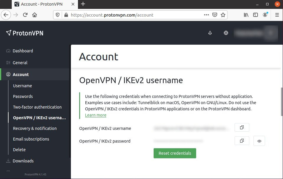Follow the Learn more link

[x=95, y=115]
